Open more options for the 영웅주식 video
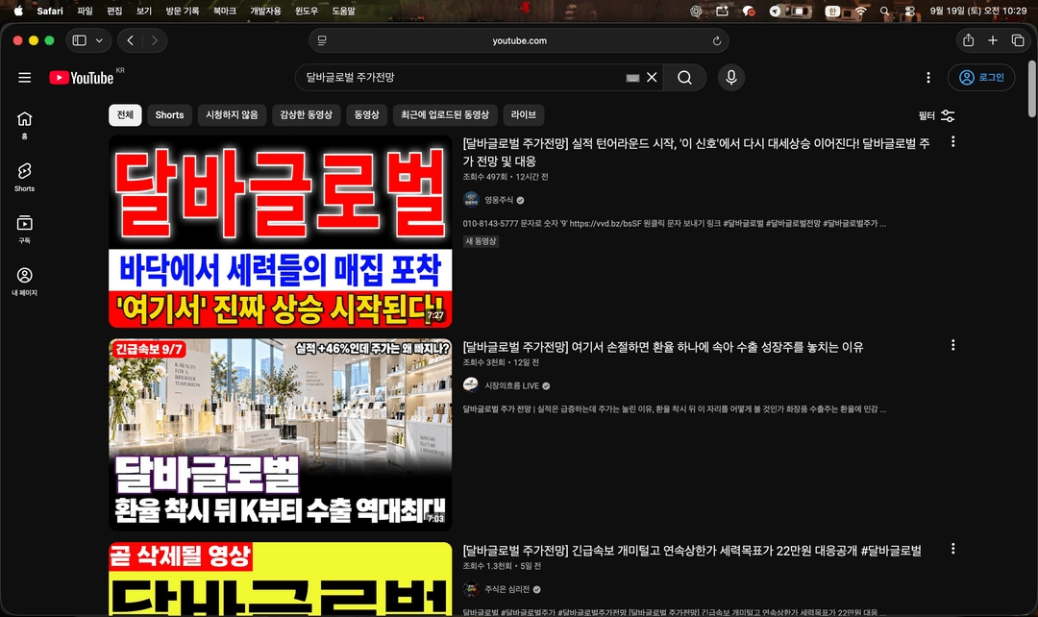 point(952,141)
